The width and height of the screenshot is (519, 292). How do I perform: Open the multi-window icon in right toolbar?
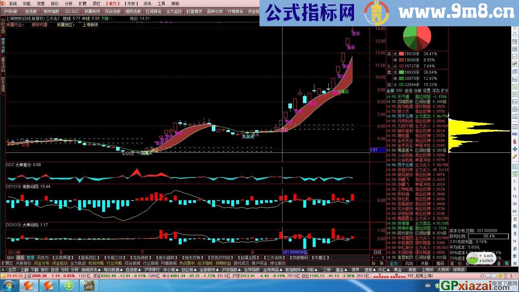click(515, 72)
